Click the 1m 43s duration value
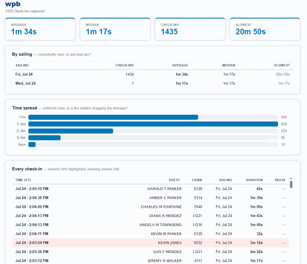This screenshot has width=307, height=264. 256,216
